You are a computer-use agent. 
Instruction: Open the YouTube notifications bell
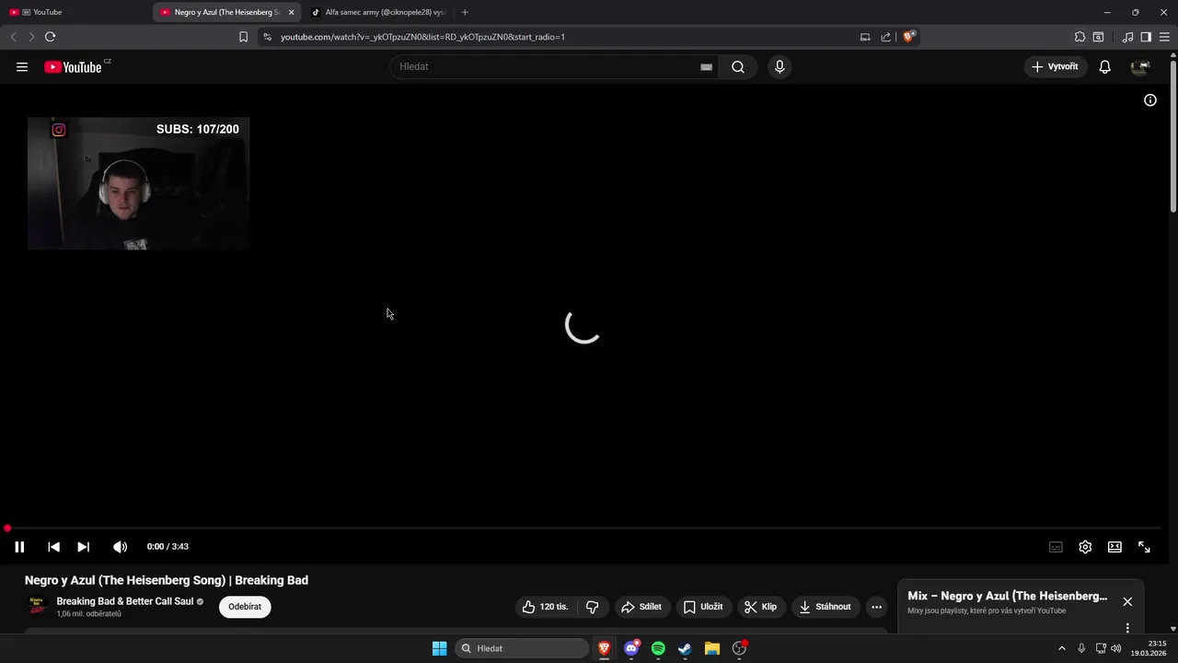(1104, 66)
